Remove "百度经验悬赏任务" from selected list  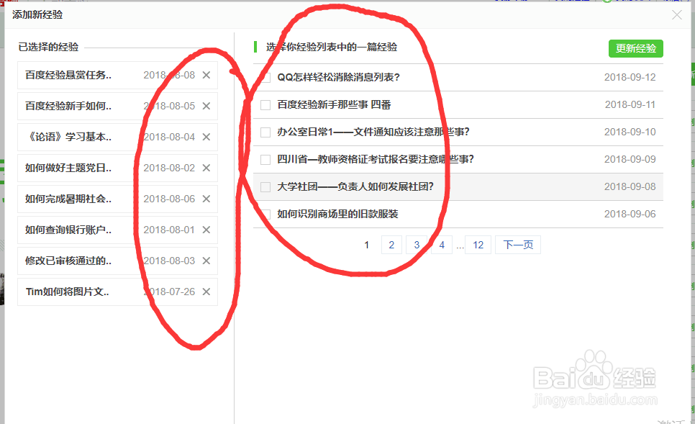206,75
